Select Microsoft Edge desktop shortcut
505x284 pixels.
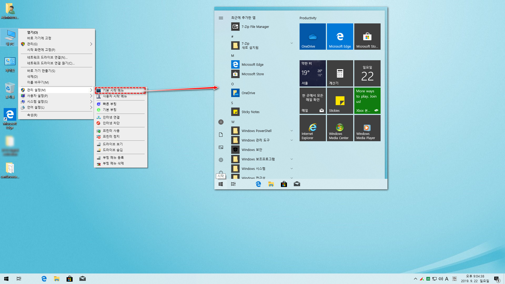point(10,119)
